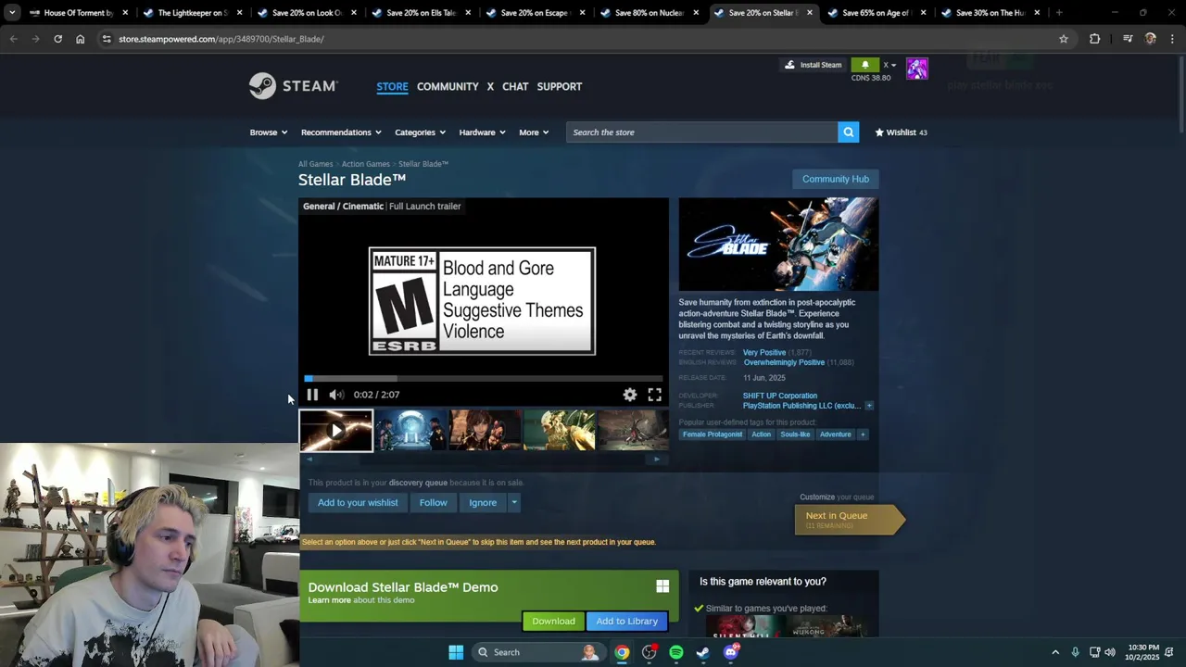The height and width of the screenshot is (667, 1186).
Task: Pause the Stellar Blade trailer
Action: click(x=312, y=395)
